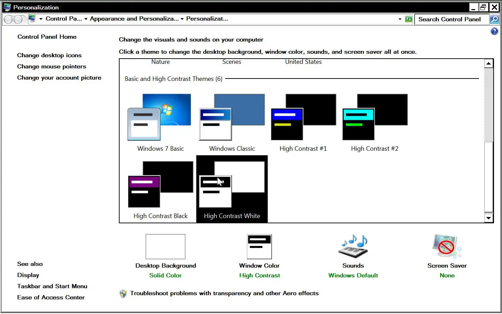
Task: Click the theme list scrollbar thumb
Action: tap(489, 177)
